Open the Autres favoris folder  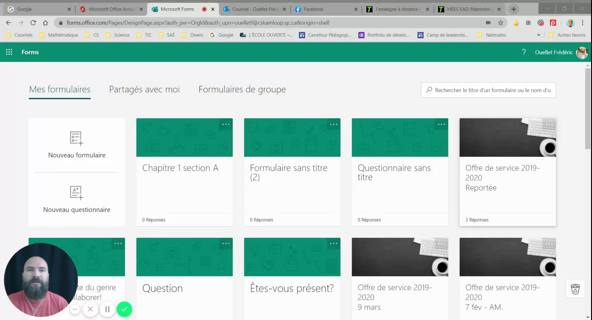(567, 35)
